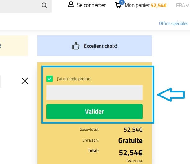Click the black X remove icon
Viewport: 190px width, 164px height.
pos(25,81)
